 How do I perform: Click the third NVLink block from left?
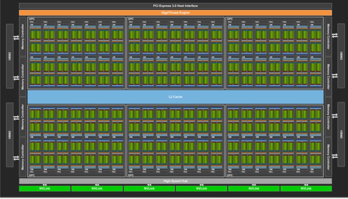[x=149, y=189]
